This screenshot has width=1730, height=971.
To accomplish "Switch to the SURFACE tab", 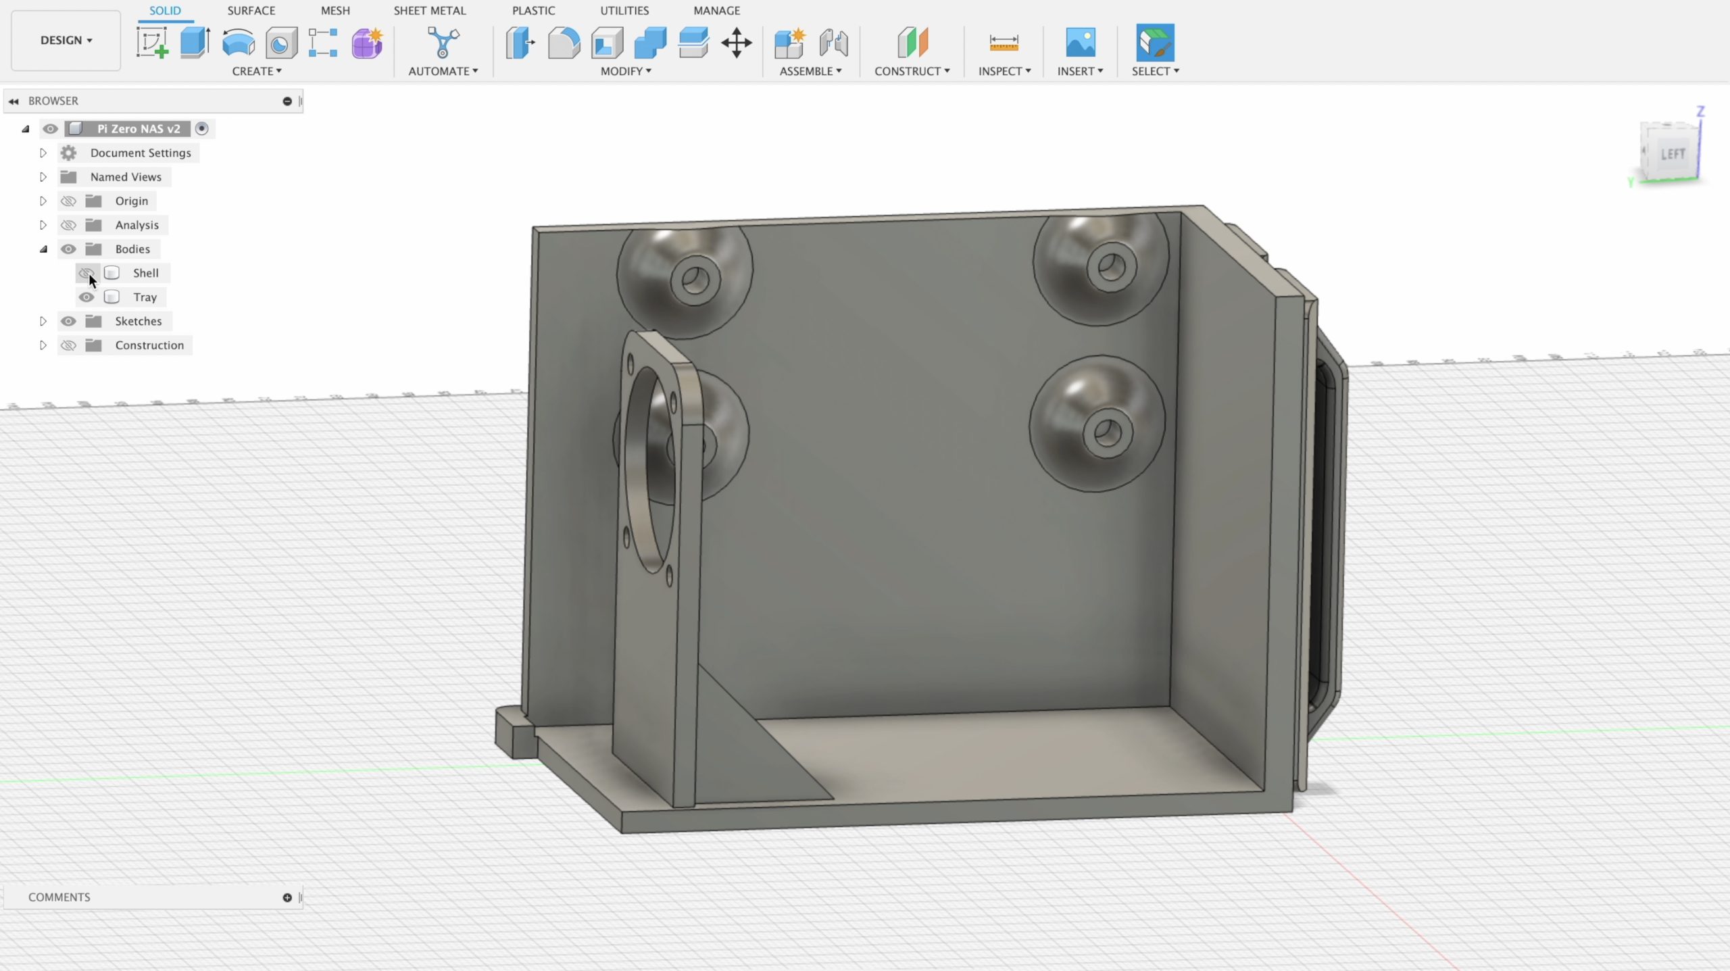I will coord(251,11).
